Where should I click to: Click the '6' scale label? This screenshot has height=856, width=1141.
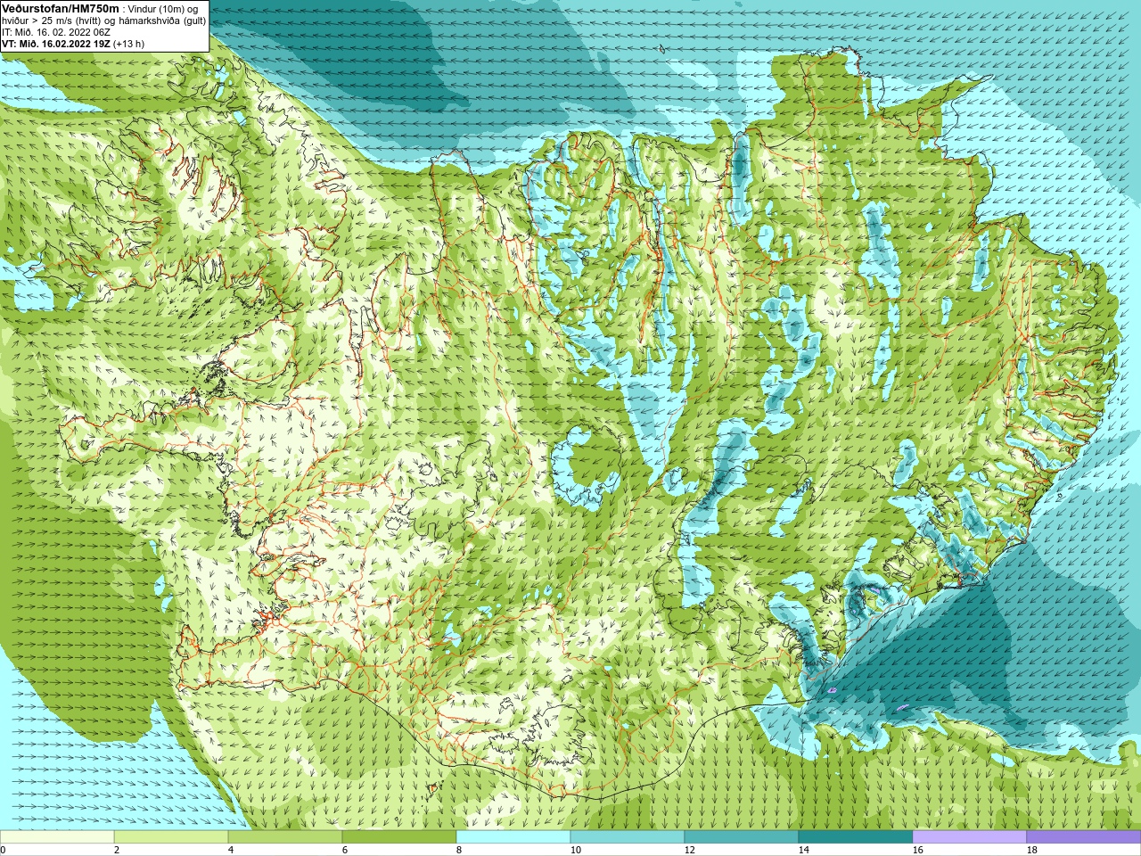tap(345, 850)
